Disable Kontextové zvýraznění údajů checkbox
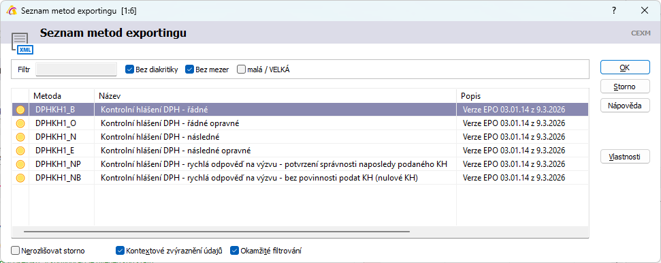The height and width of the screenshot is (263, 661). [x=120, y=251]
